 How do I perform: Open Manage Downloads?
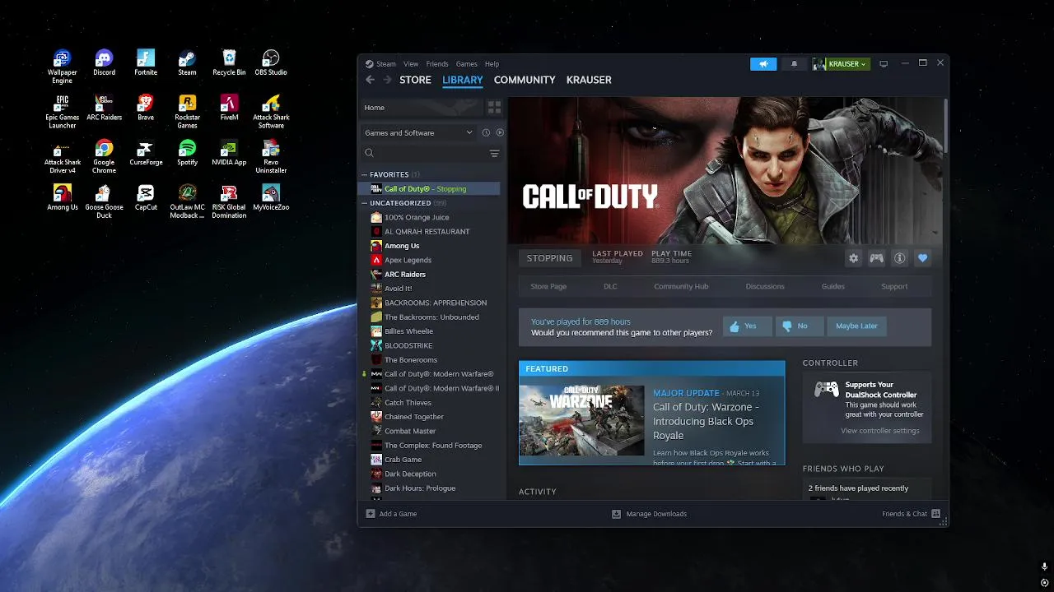[x=649, y=514]
